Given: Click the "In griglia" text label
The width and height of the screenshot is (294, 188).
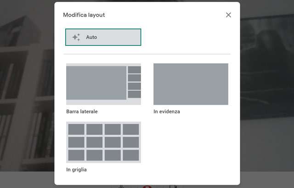Looking at the screenshot, I should click(x=76, y=170).
